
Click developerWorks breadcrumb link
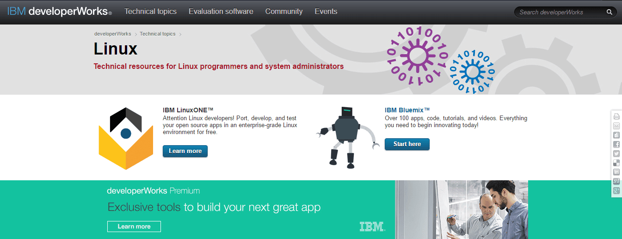pyautogui.click(x=112, y=34)
